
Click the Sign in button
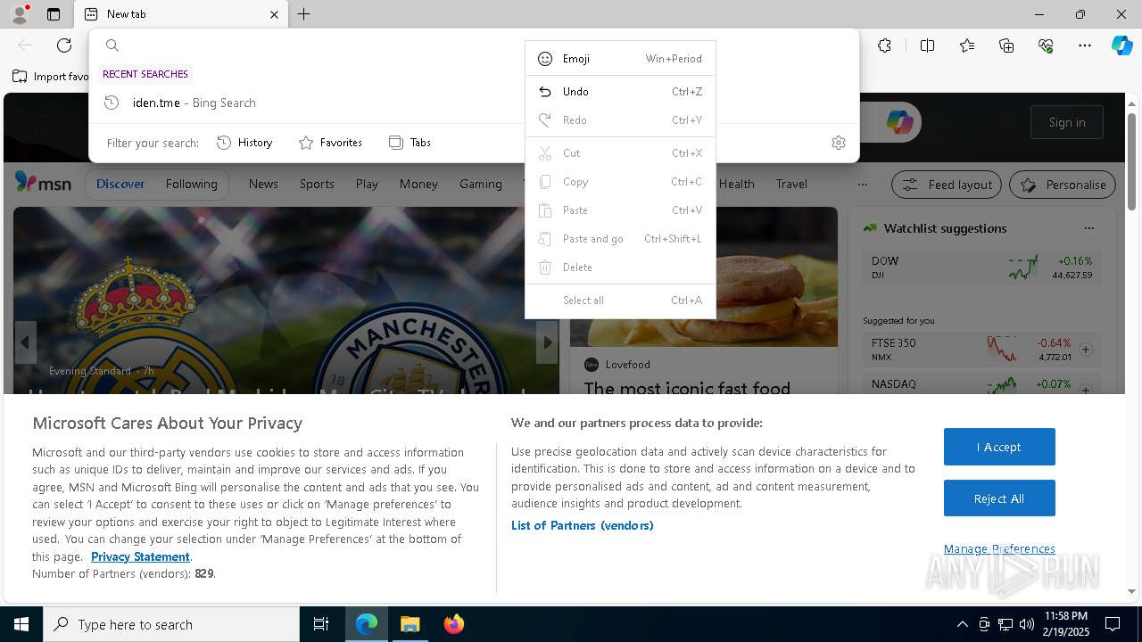[1067, 122]
